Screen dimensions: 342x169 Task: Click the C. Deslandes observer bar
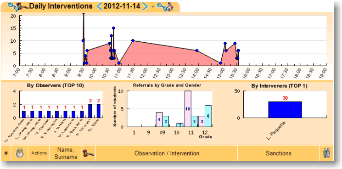pyautogui.click(x=24, y=114)
